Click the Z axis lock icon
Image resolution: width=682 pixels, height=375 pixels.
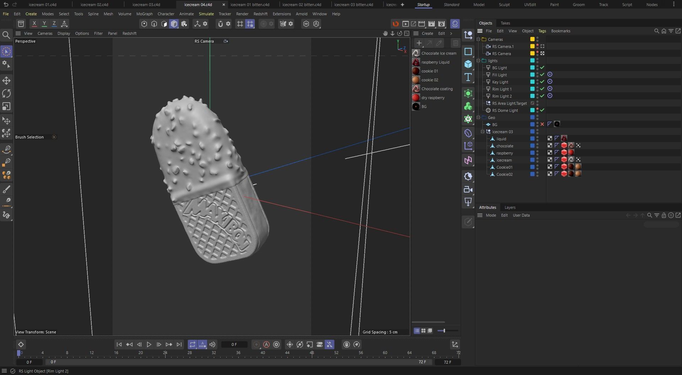coord(54,24)
